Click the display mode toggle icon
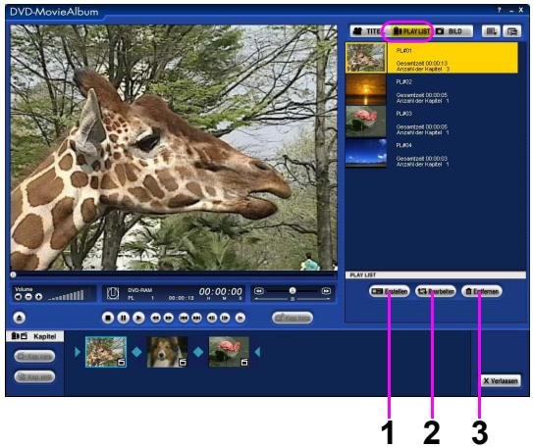Image resolution: width=533 pixels, height=447 pixels. 512,31
